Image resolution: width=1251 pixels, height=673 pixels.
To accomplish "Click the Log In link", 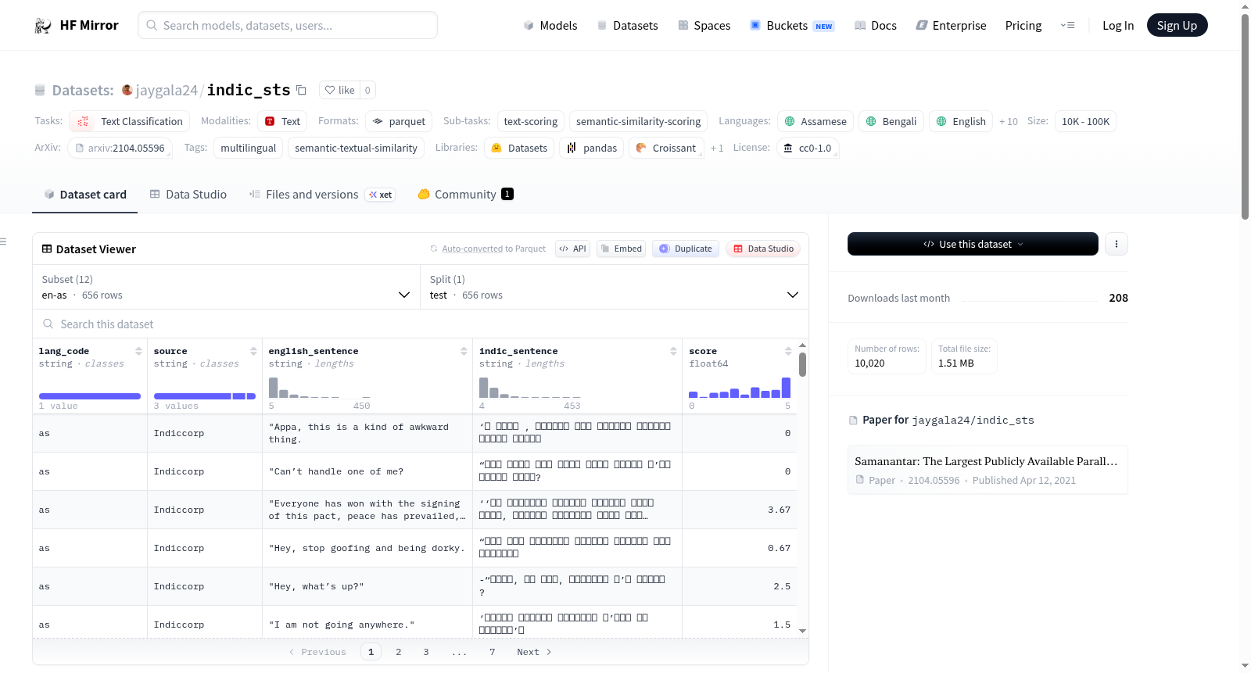I will point(1117,25).
